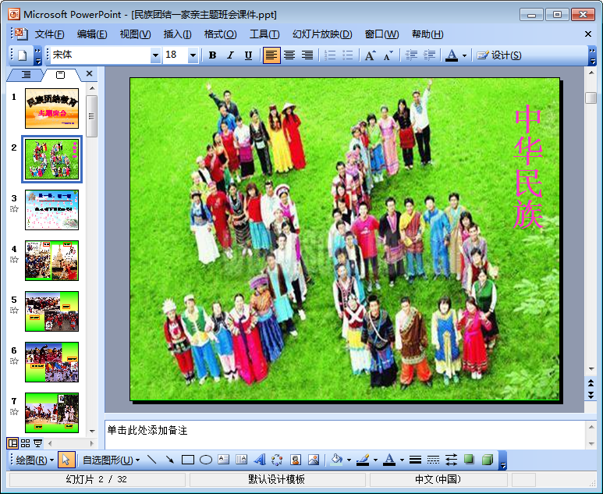Viewport: 603px width, 494px height.
Task: Open the 帮助(H) menu
Action: pos(427,34)
